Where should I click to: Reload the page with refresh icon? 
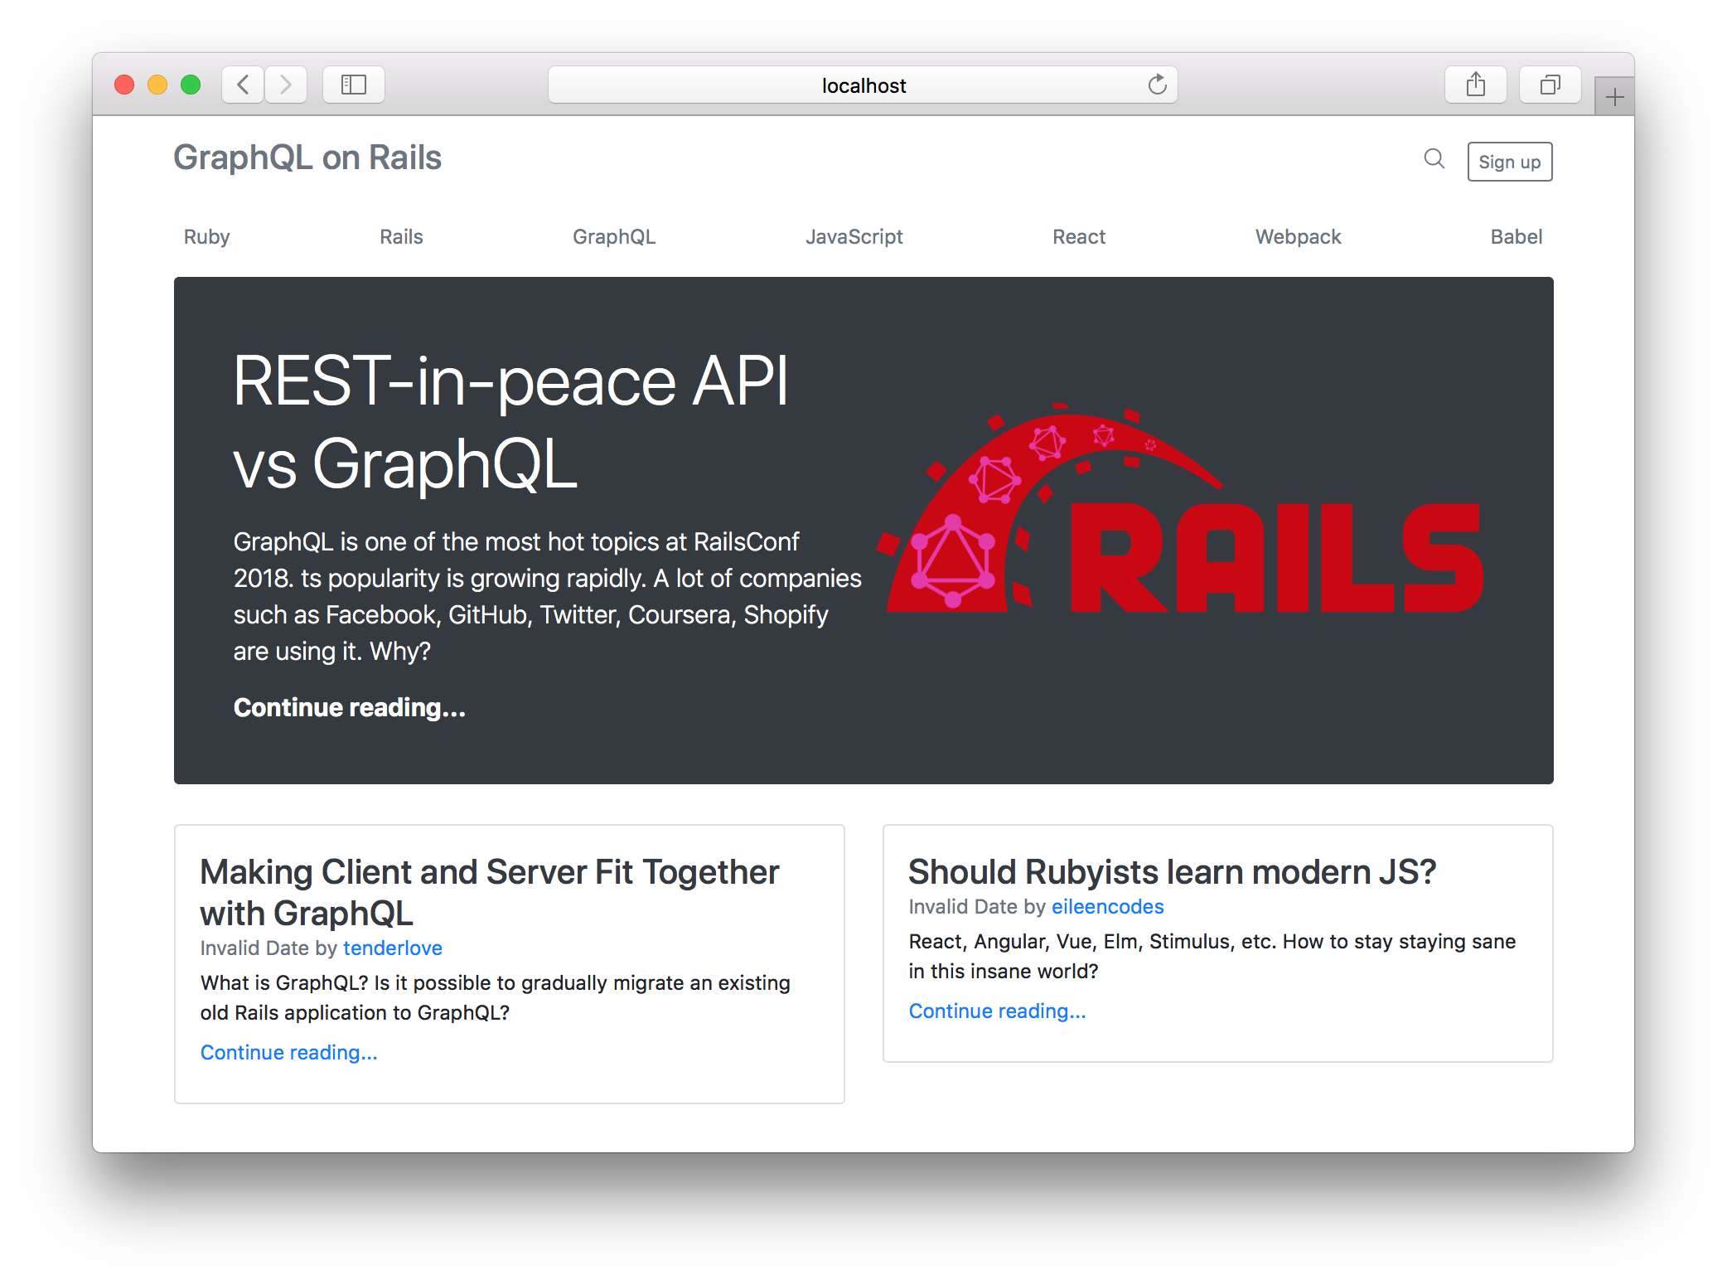tap(1157, 85)
